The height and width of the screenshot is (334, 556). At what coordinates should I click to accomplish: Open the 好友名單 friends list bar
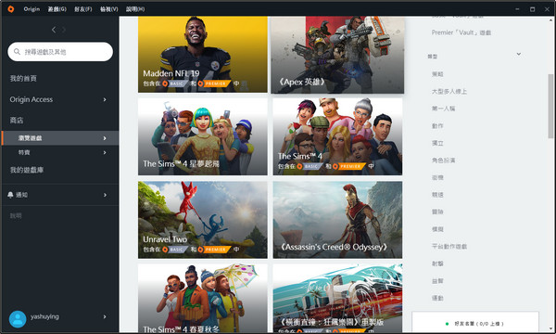point(475,323)
